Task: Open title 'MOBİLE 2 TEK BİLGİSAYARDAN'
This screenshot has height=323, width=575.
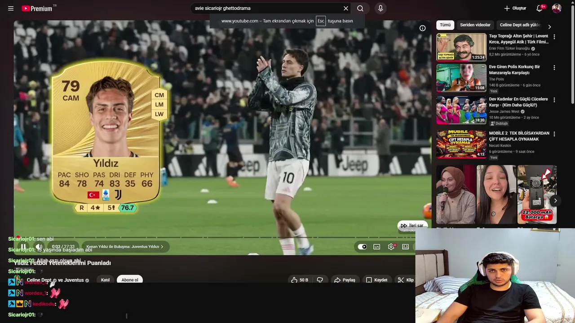Action: [x=519, y=133]
